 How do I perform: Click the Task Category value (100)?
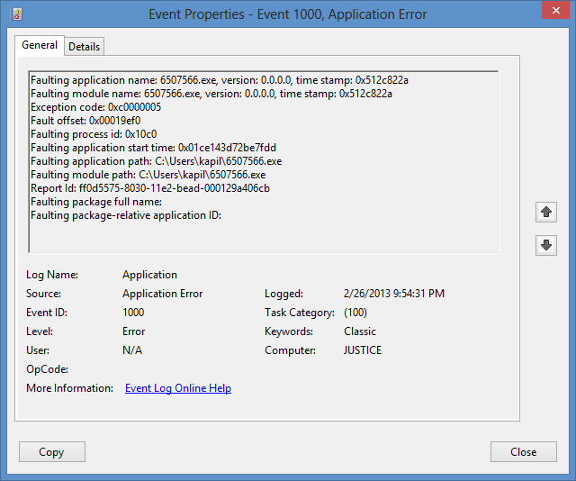355,313
